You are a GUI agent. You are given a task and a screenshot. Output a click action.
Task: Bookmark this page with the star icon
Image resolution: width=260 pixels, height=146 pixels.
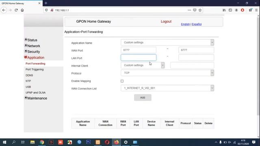point(200,10)
